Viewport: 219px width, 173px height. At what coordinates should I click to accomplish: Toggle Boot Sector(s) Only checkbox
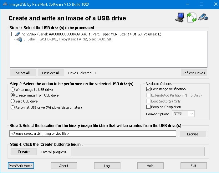coord(148,101)
